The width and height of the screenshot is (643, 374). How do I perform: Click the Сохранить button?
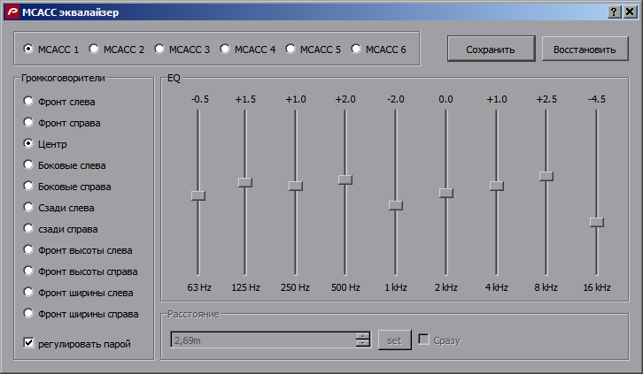click(491, 50)
